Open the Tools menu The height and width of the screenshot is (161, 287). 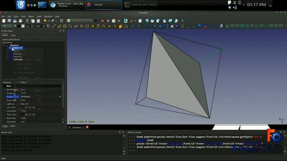23,17
